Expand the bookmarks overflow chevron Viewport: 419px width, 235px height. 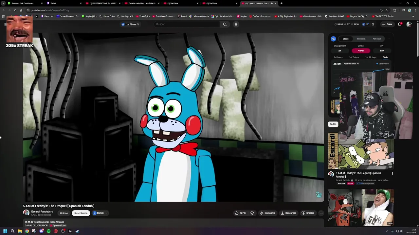(x=413, y=16)
